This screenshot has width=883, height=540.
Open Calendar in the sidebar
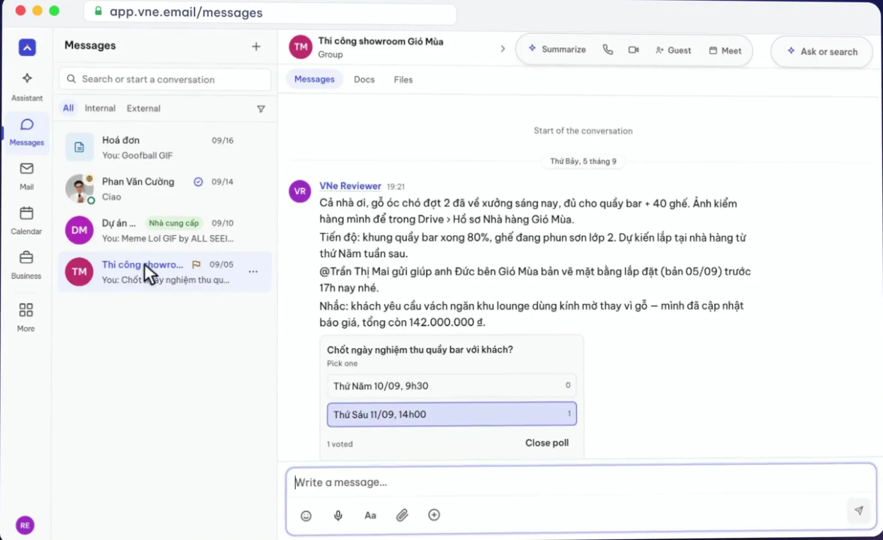coord(26,213)
